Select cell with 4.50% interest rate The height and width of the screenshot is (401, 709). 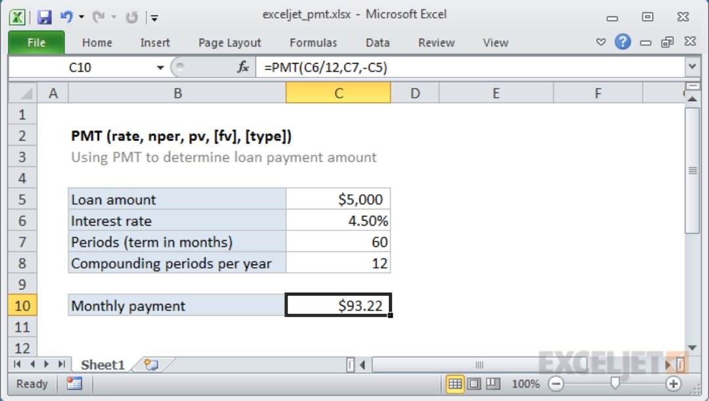338,221
